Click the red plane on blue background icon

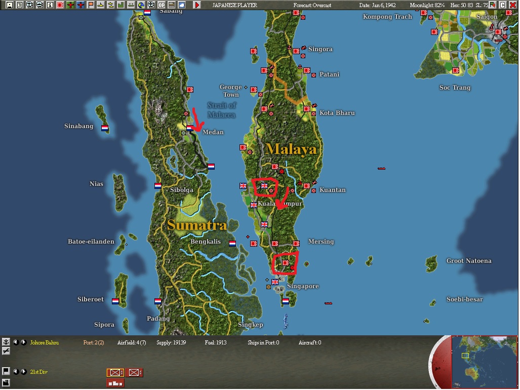(81, 5)
